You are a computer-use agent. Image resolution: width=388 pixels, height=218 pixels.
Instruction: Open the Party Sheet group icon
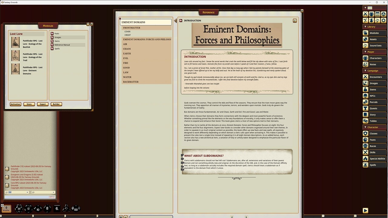[x=371, y=14]
